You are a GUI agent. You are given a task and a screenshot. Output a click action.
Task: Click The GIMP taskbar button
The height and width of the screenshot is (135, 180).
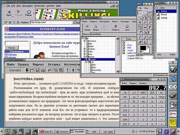tap(77, 131)
